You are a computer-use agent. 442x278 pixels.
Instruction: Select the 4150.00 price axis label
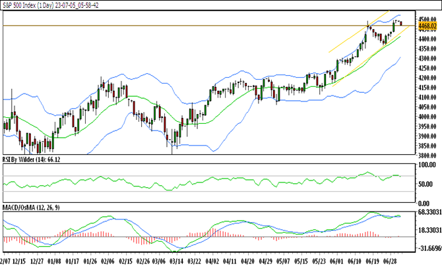pyautogui.click(x=427, y=88)
